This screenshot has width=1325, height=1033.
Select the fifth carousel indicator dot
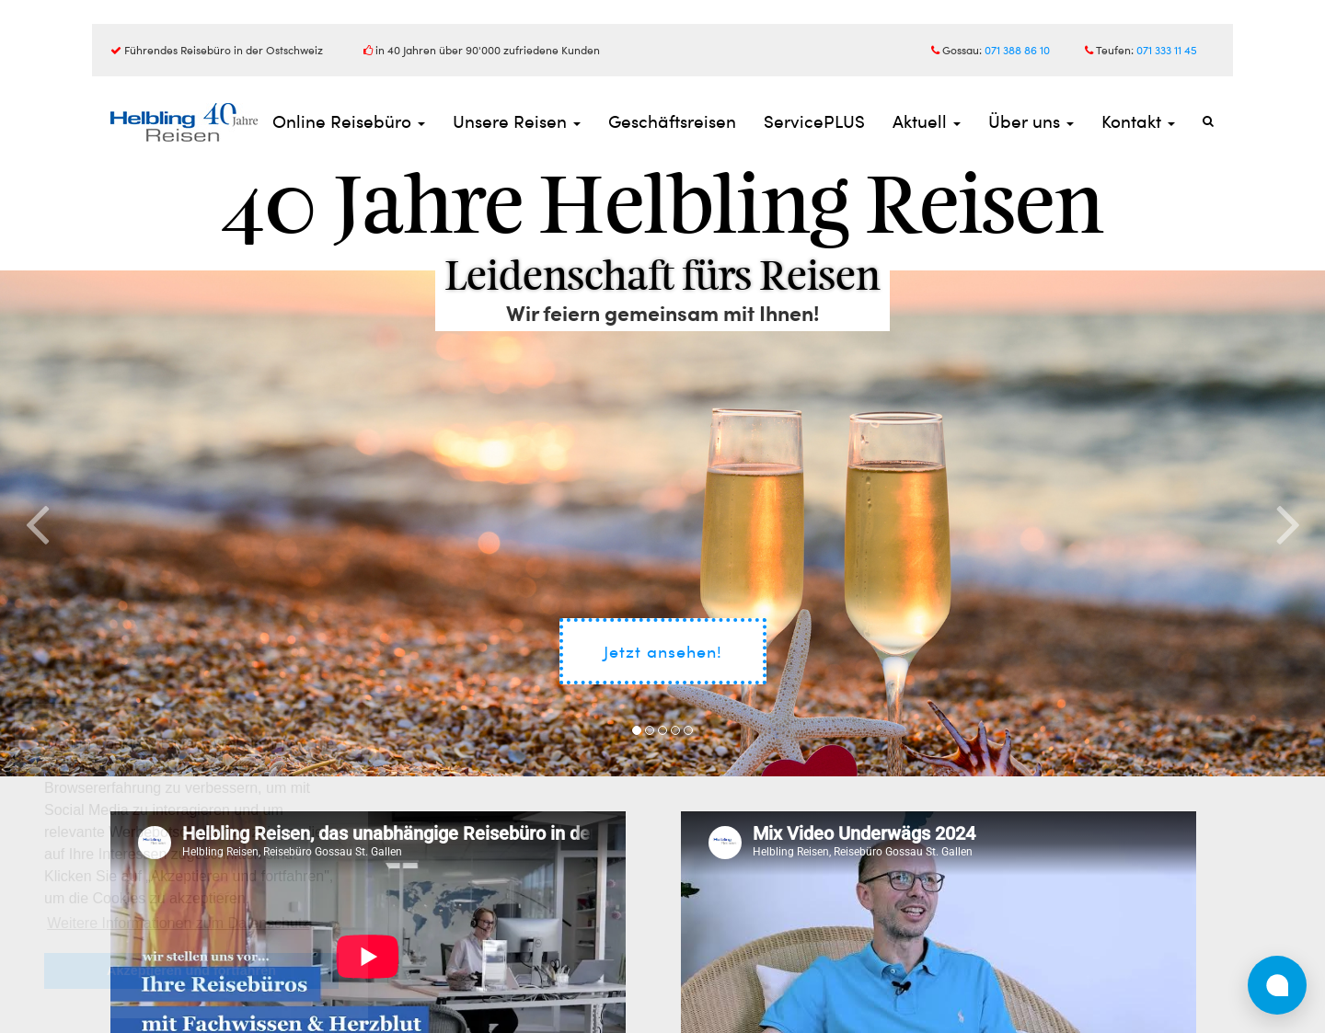(x=688, y=730)
